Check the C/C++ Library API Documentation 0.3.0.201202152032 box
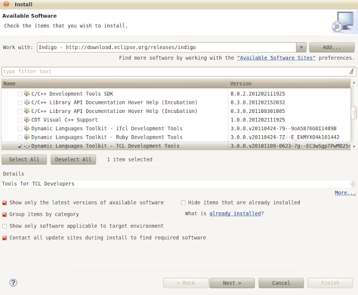358x295 pixels. 20,102
